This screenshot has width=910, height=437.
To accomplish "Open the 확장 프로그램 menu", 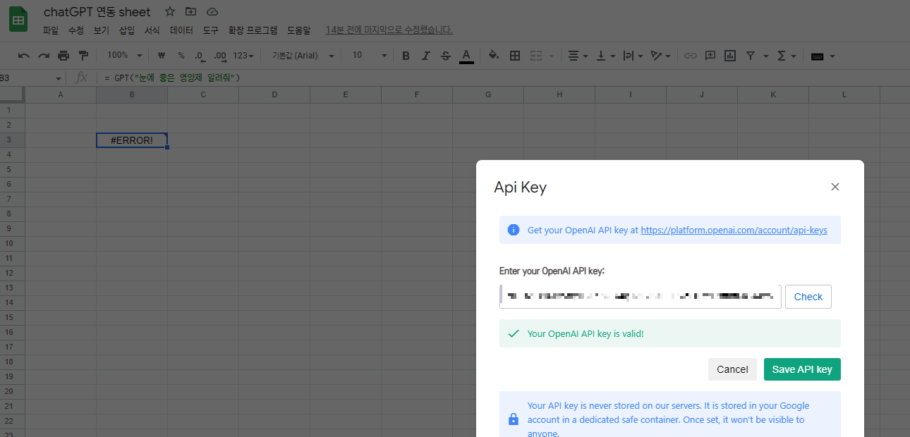I will coord(253,30).
